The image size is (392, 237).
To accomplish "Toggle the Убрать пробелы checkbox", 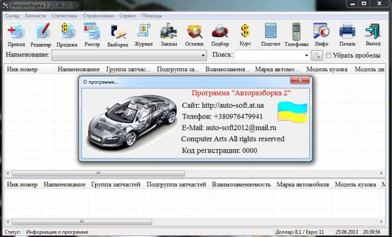I will point(329,55).
